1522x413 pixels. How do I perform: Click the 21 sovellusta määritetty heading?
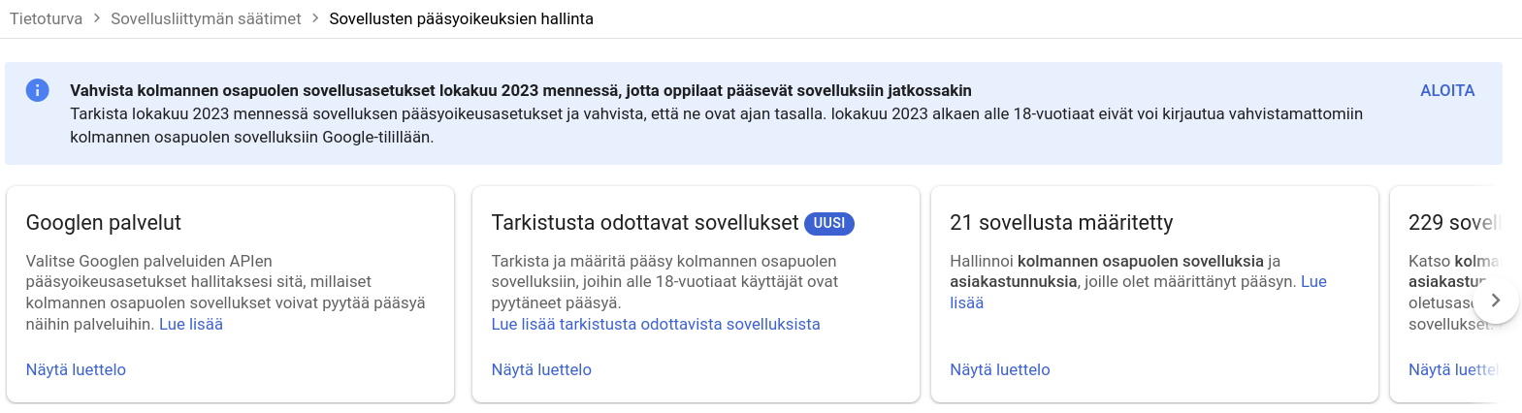[x=1061, y=222]
